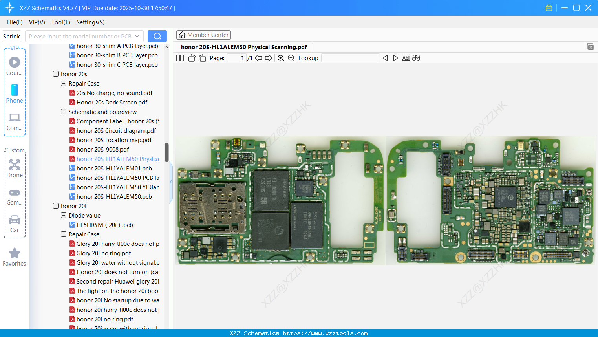Zoom in on the PDF
Screen dimensions: 598x337
click(281, 58)
